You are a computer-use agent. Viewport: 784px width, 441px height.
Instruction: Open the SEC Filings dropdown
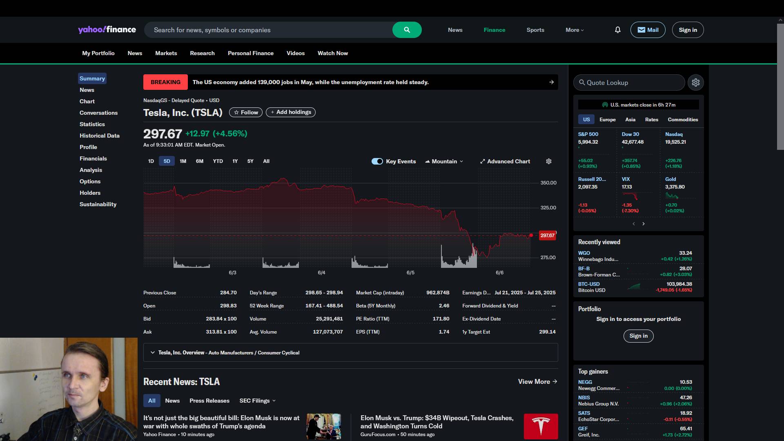pyautogui.click(x=257, y=401)
